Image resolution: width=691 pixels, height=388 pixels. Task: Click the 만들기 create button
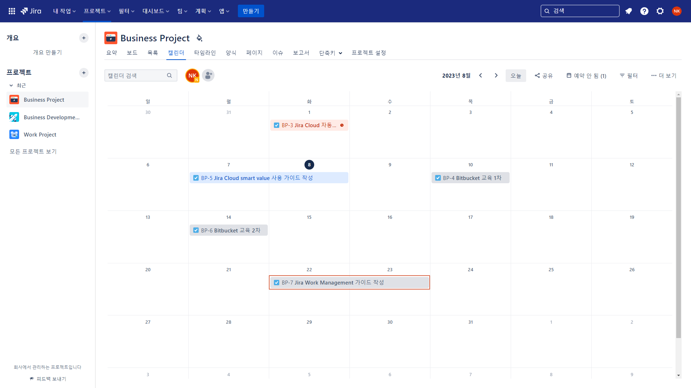click(x=251, y=11)
